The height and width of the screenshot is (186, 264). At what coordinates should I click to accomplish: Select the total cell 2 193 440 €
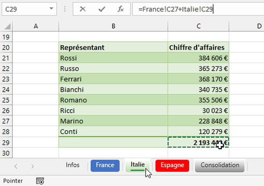198,143
